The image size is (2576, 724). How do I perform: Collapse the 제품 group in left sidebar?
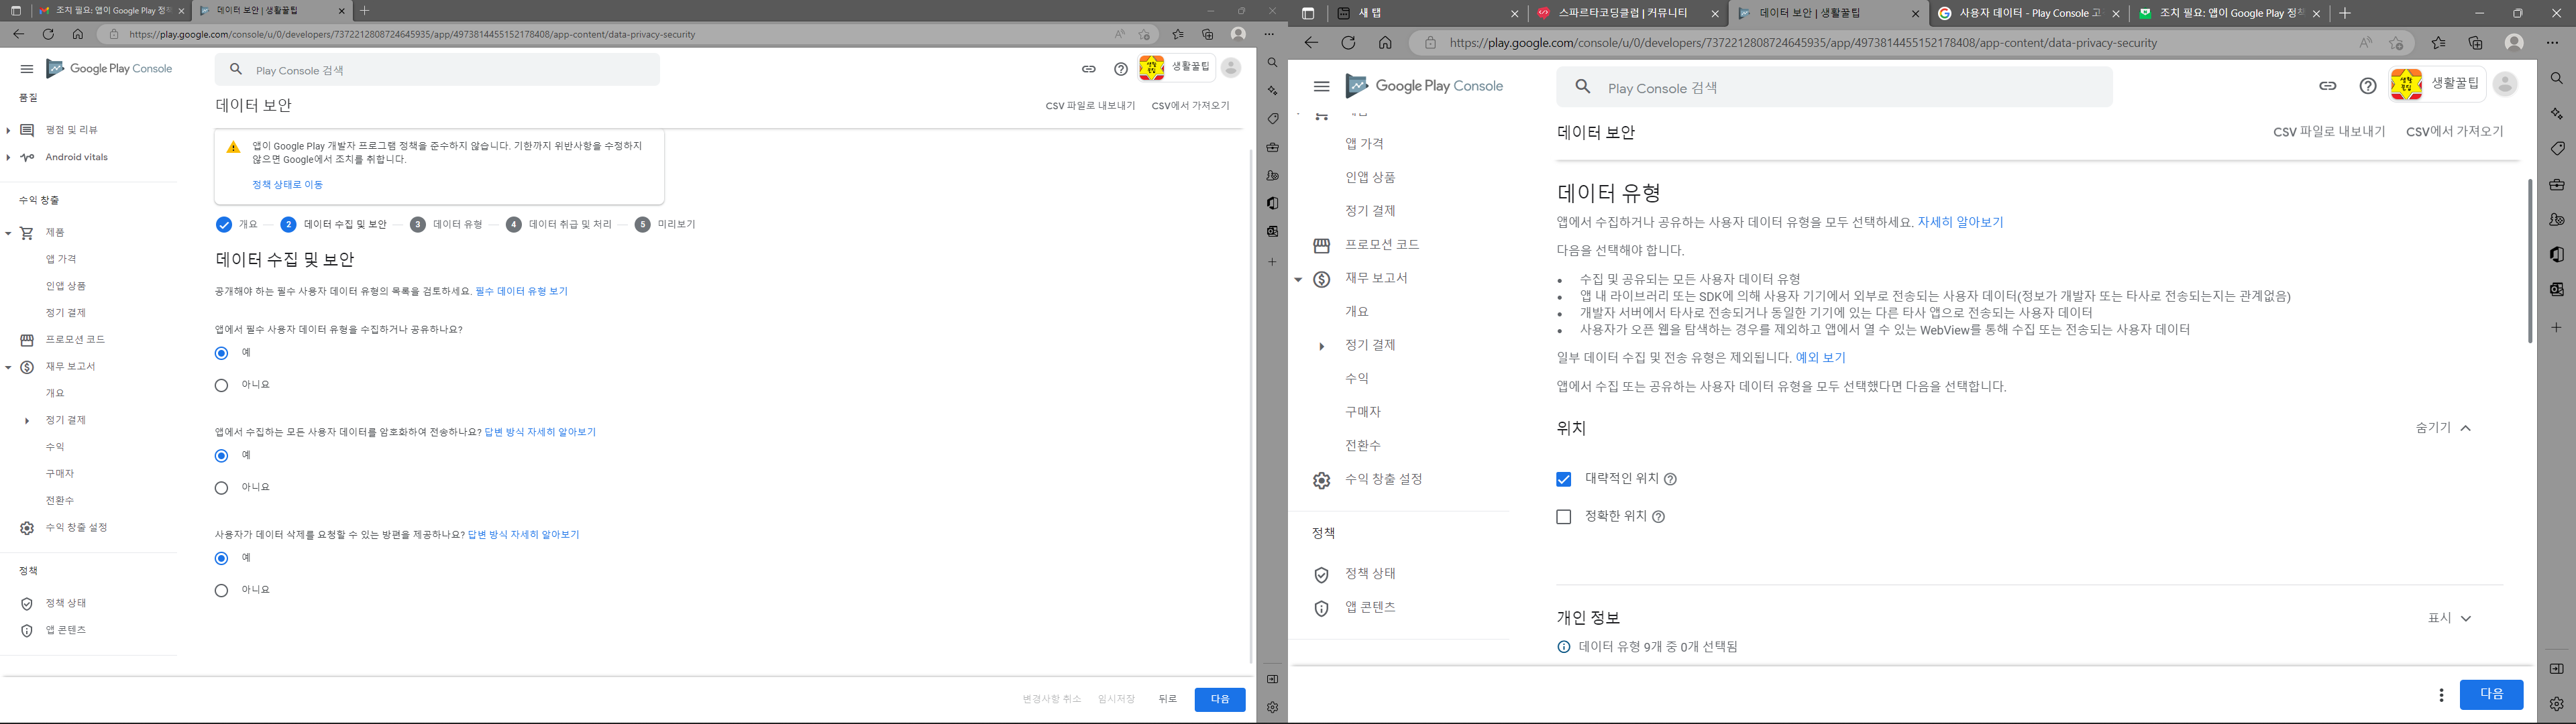click(8, 233)
